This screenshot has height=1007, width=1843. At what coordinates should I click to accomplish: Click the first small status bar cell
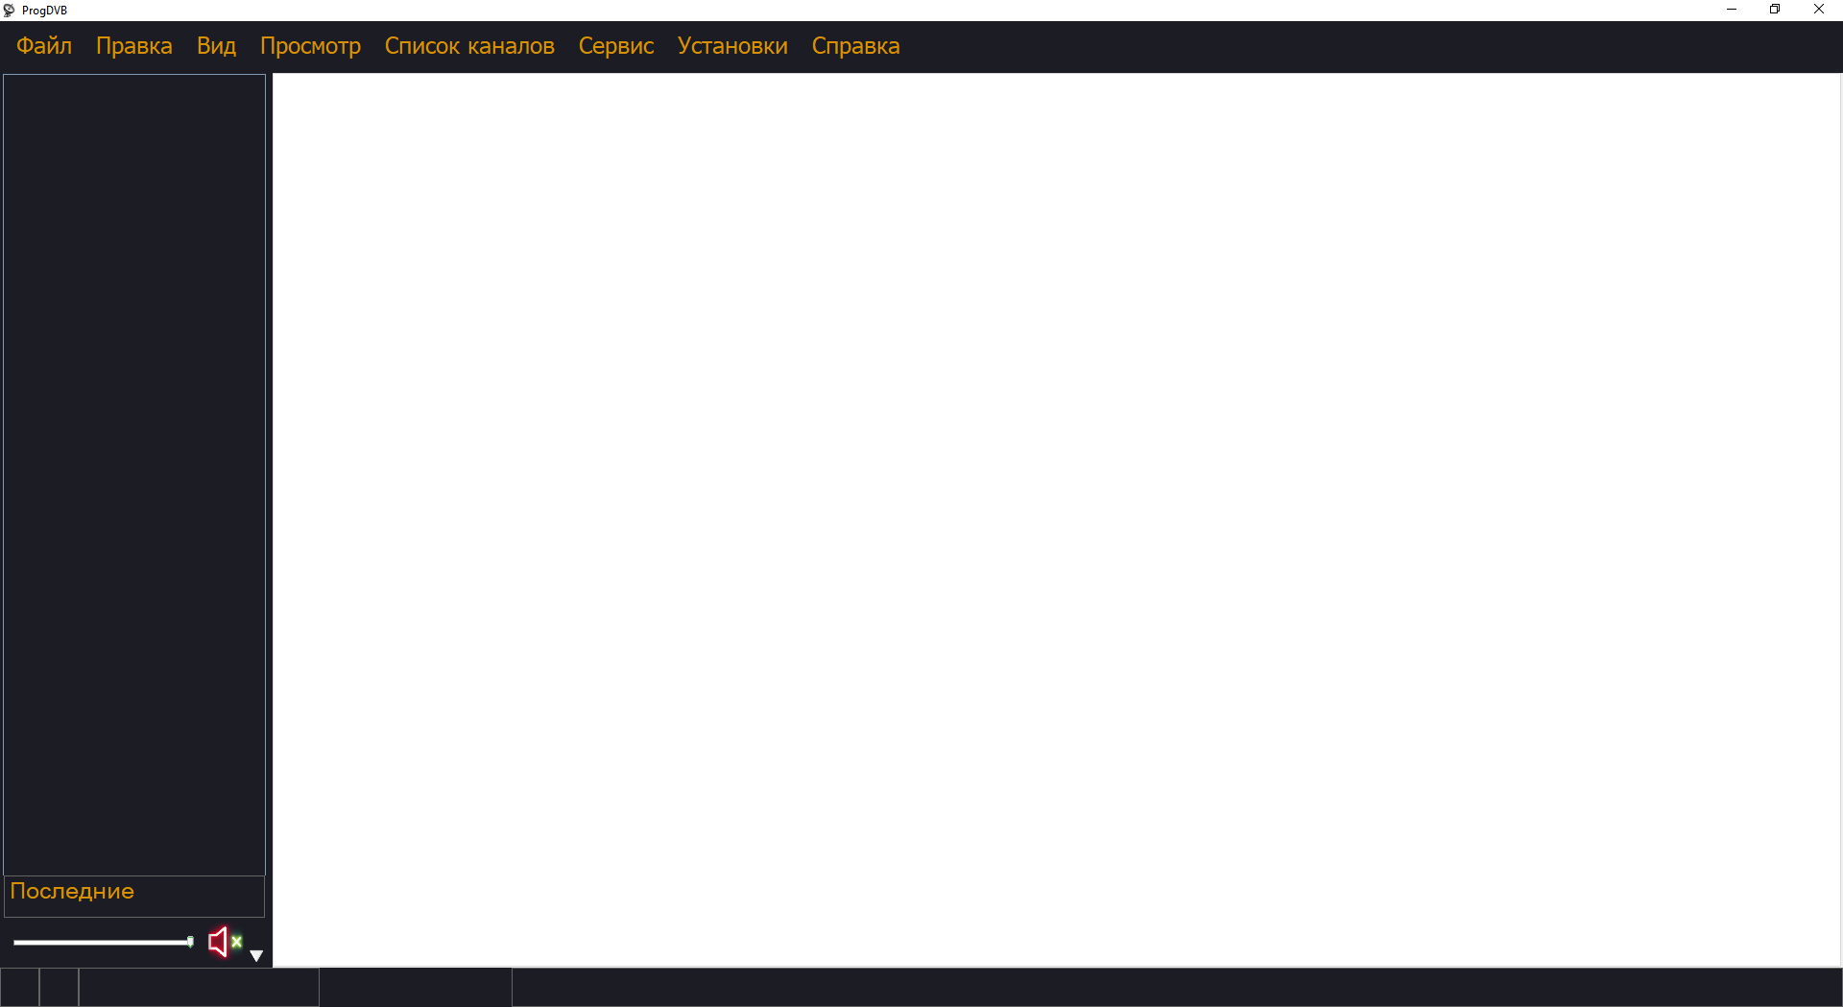19,987
